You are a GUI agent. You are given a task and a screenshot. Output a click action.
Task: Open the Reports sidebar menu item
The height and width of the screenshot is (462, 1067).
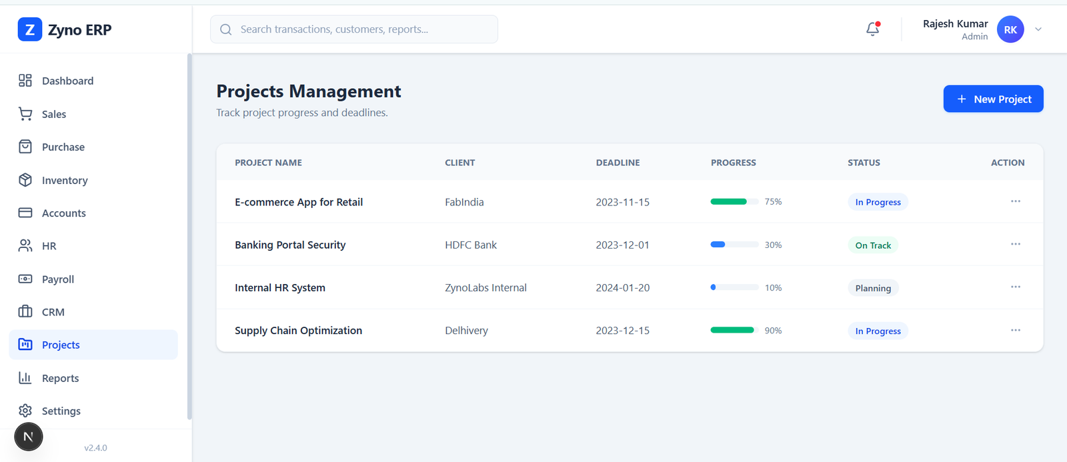(60, 378)
